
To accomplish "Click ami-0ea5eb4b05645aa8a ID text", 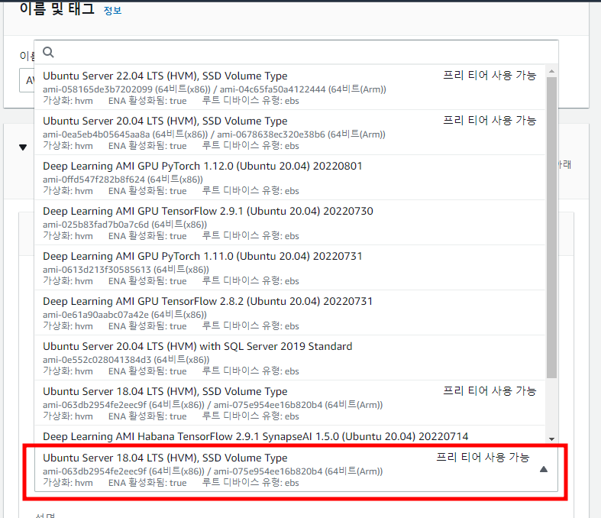I will click(96, 134).
